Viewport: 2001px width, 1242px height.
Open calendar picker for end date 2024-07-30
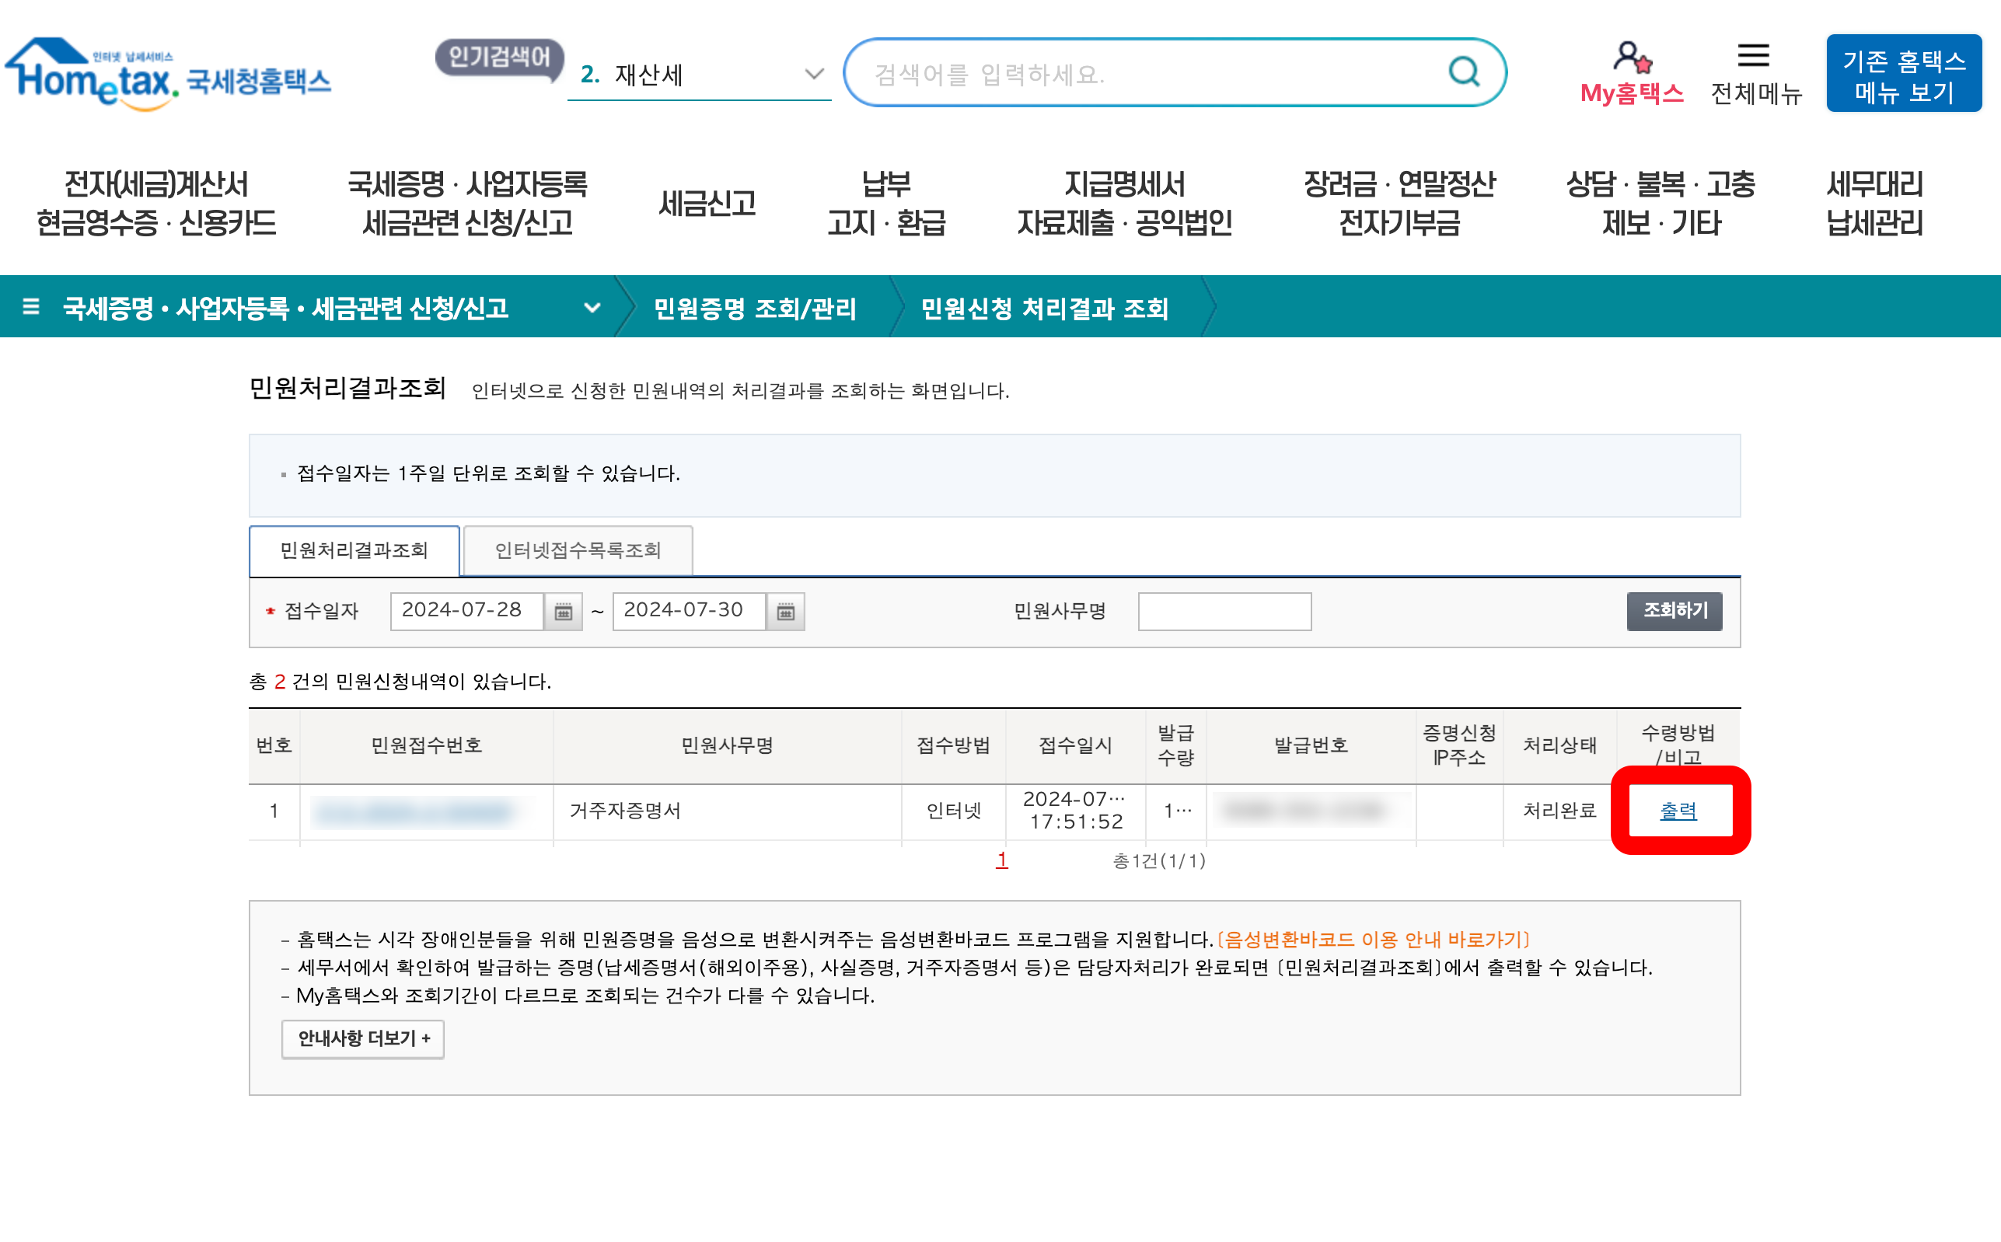pos(787,611)
